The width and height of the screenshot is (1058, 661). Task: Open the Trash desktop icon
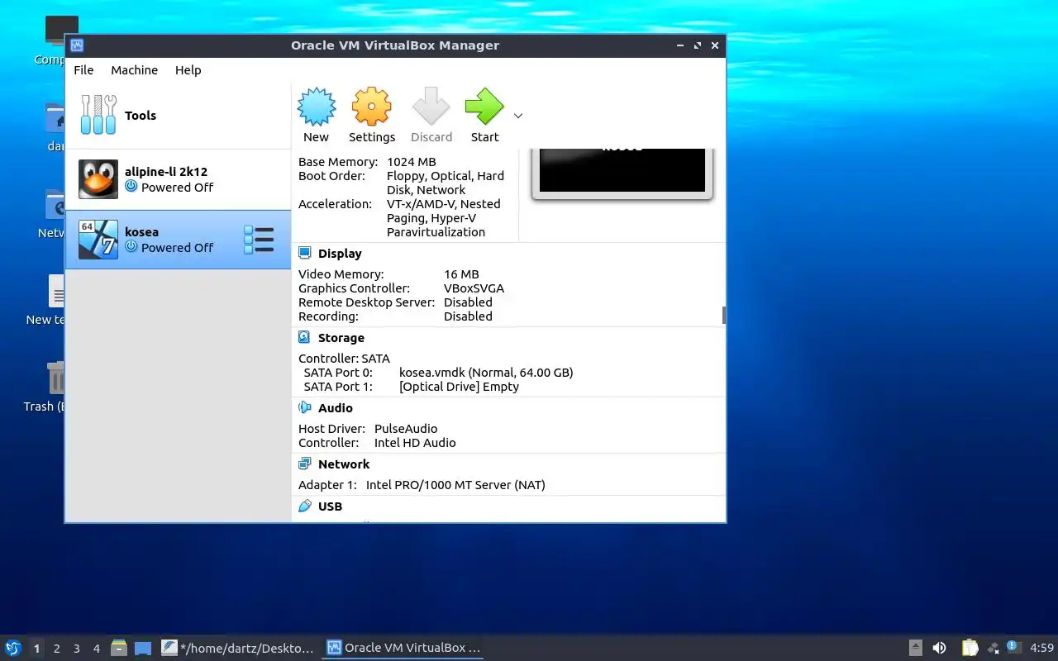(56, 377)
